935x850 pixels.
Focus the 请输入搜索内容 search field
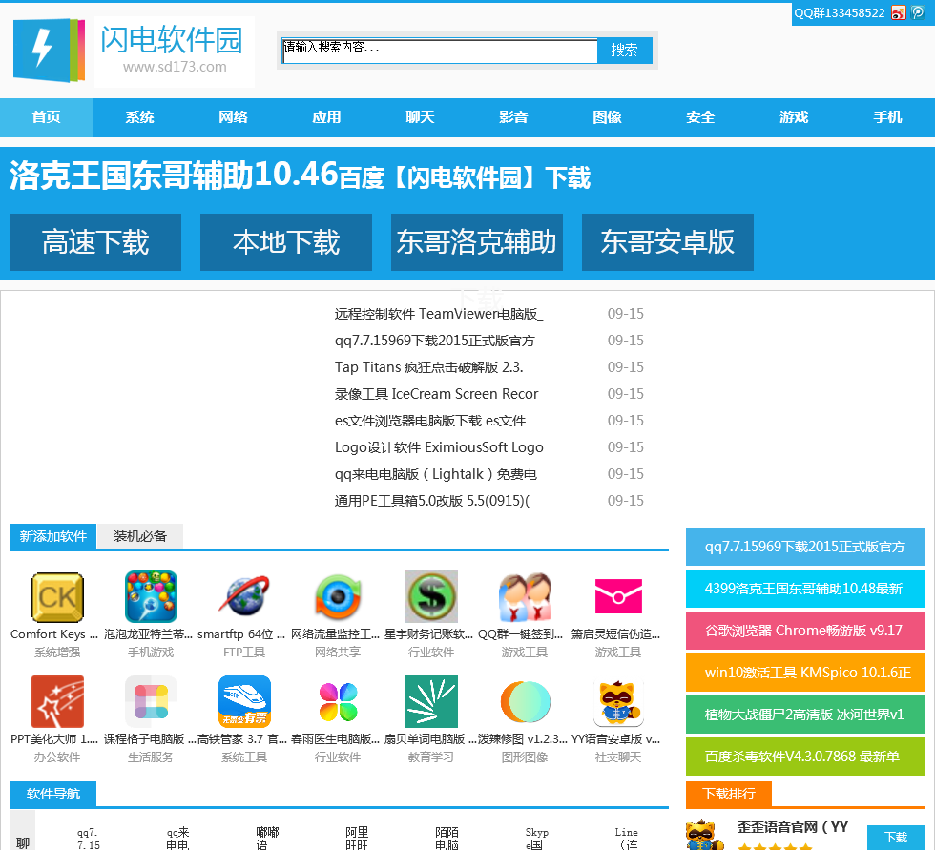coord(440,52)
